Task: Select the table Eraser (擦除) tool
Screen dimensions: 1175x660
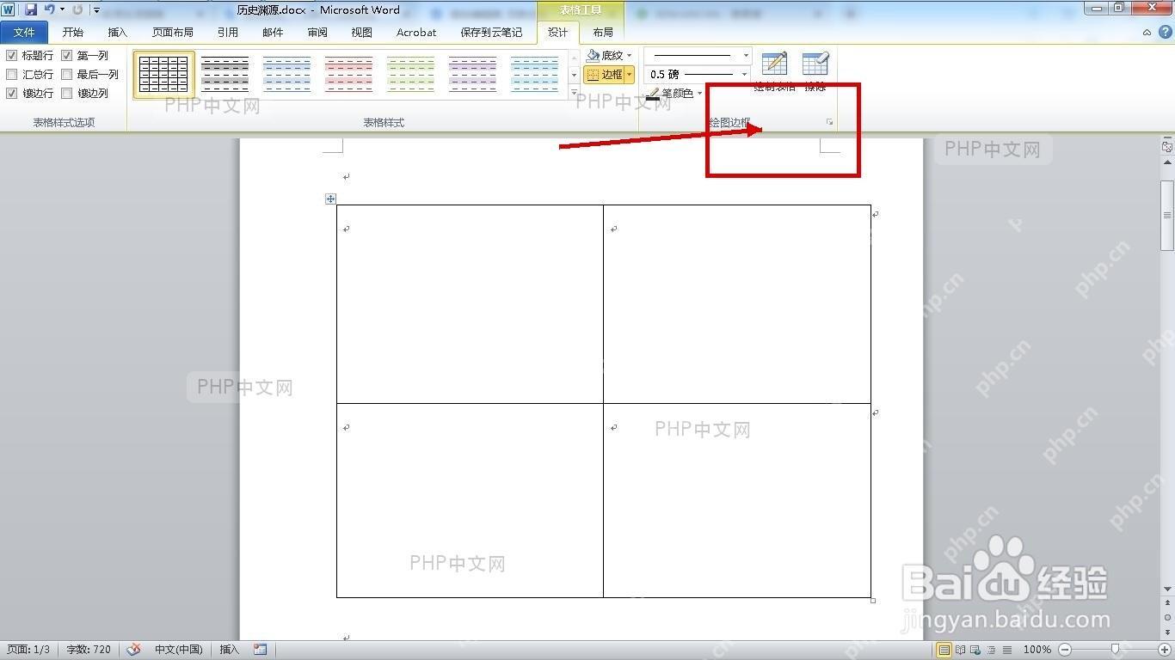Action: pyautogui.click(x=815, y=71)
